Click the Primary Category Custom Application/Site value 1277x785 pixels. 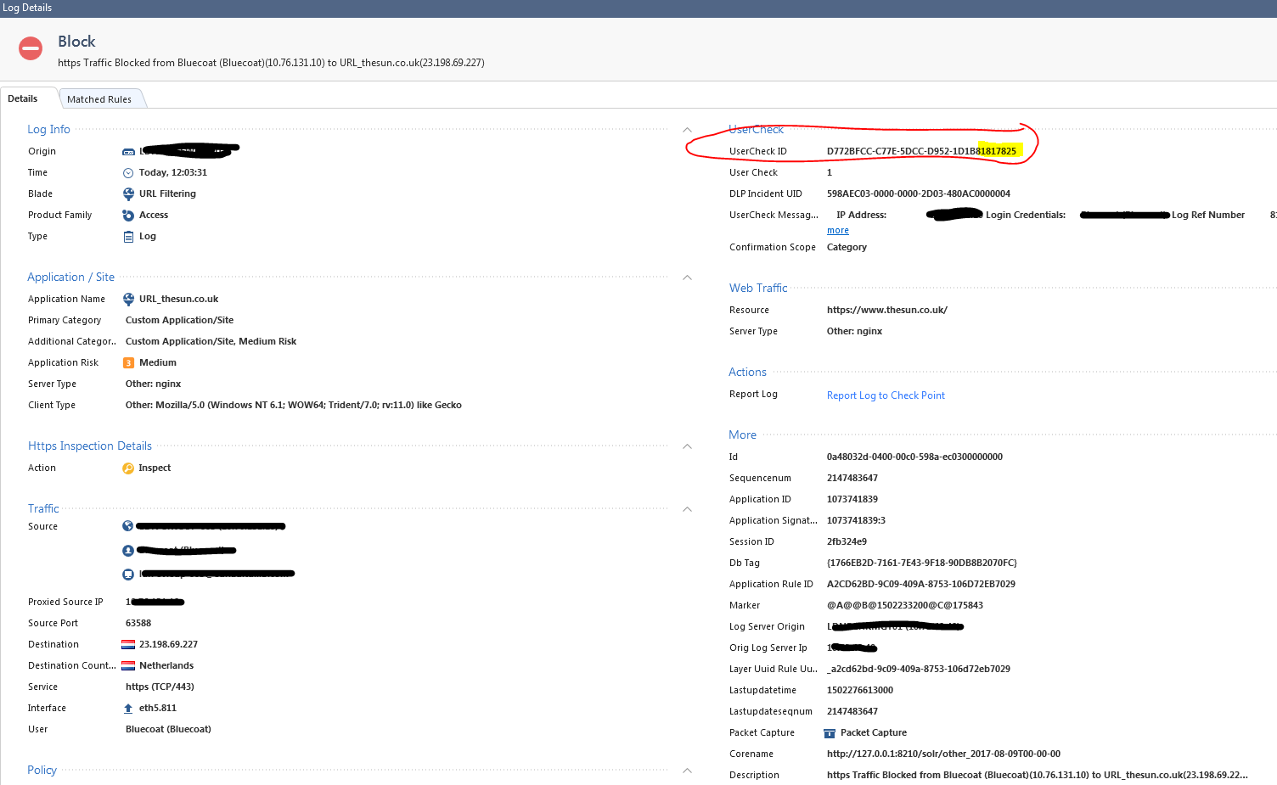pos(179,321)
